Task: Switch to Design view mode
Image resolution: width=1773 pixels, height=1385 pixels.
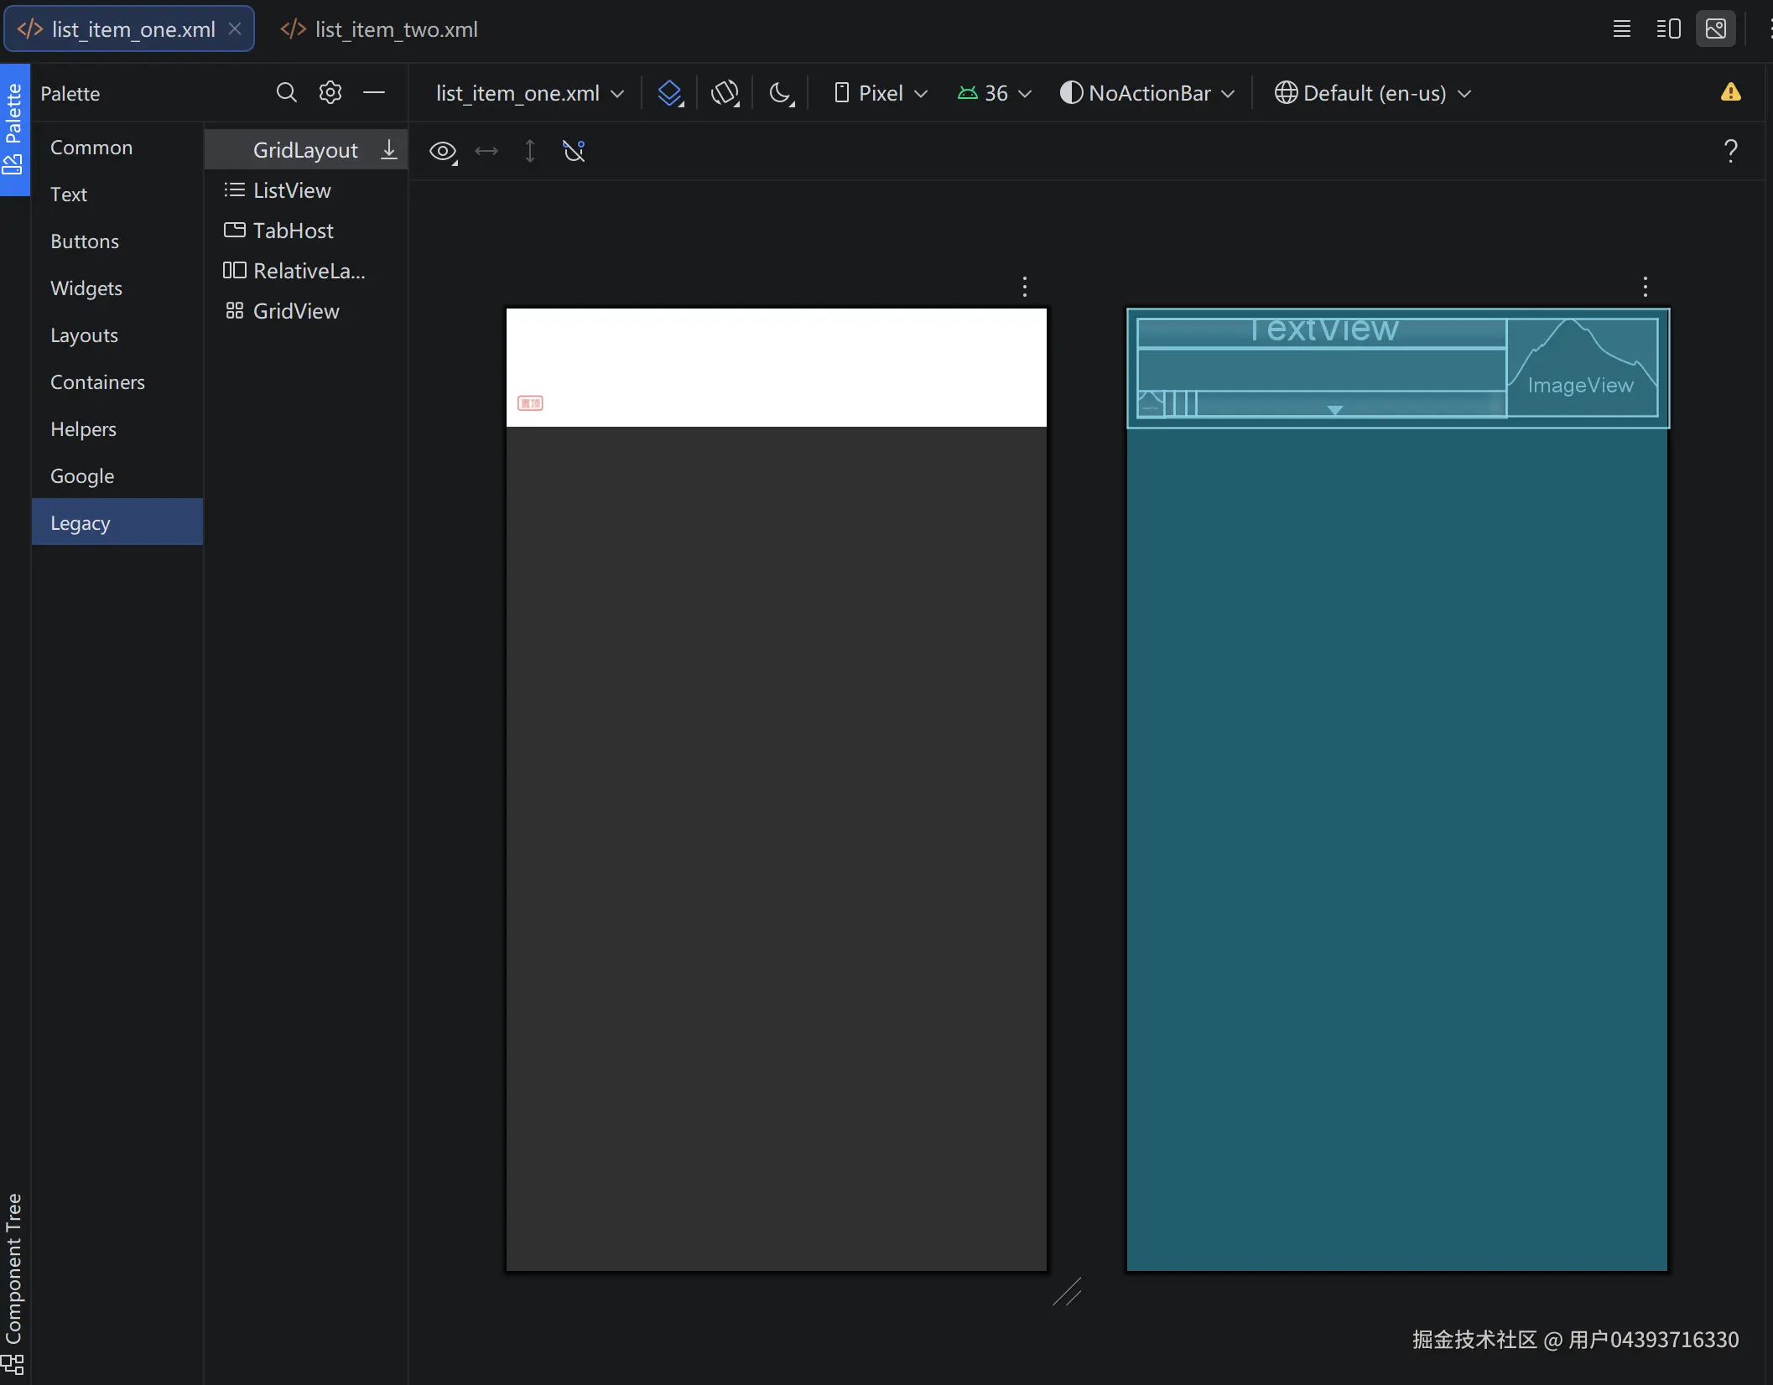Action: click(1716, 29)
